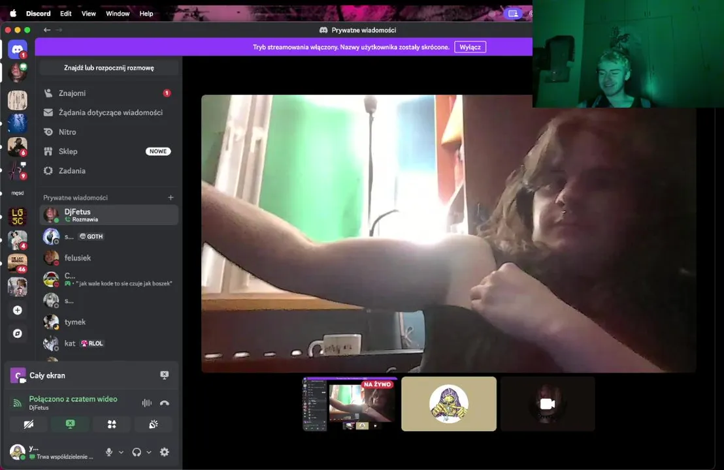Click the Wyłącz streamer mode button
The width and height of the screenshot is (724, 470).
(x=470, y=47)
